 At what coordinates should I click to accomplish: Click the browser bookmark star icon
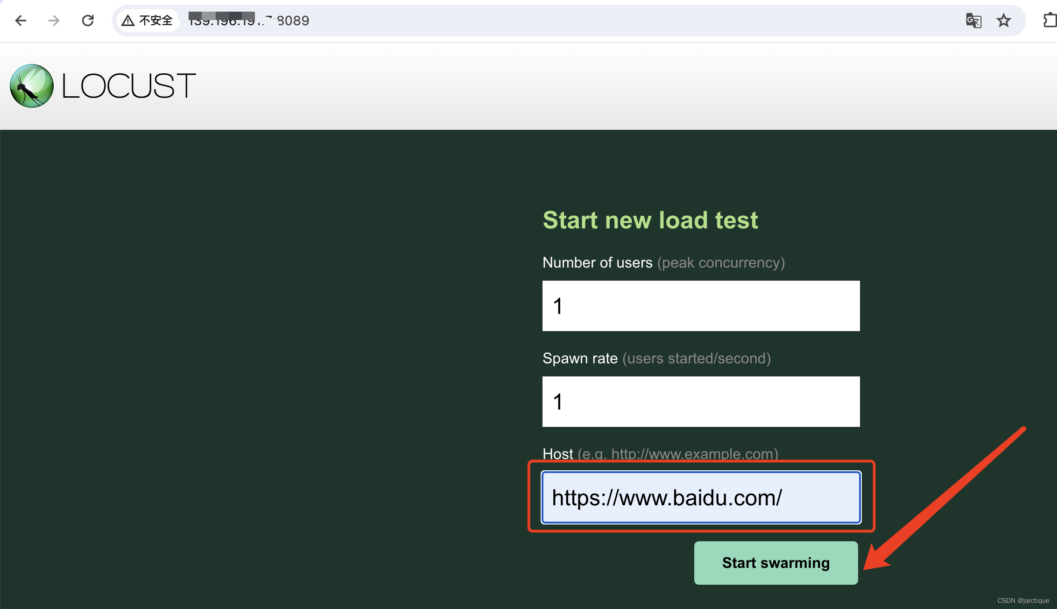(x=1005, y=20)
